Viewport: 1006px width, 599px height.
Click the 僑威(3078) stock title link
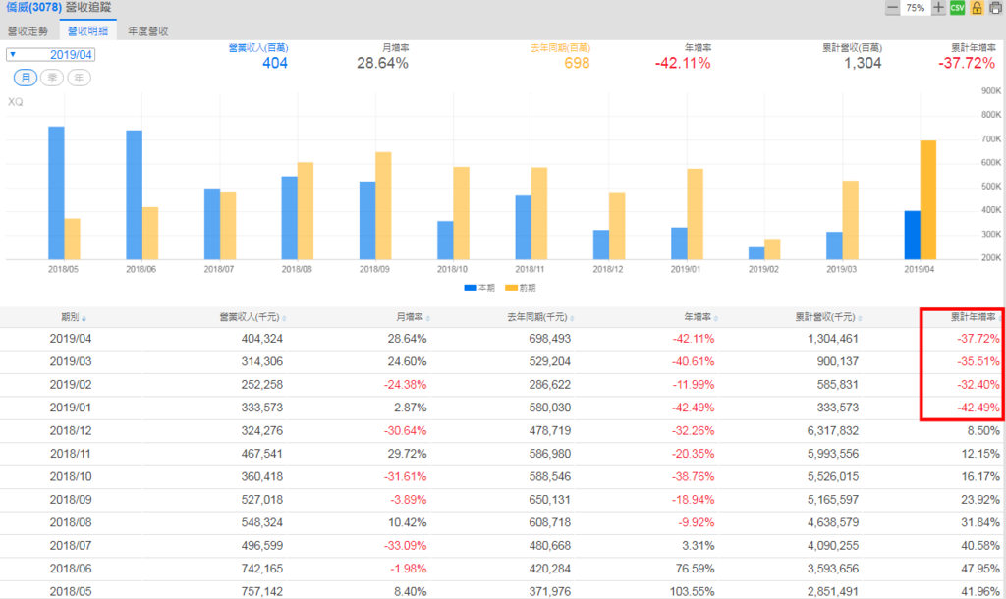coord(34,8)
